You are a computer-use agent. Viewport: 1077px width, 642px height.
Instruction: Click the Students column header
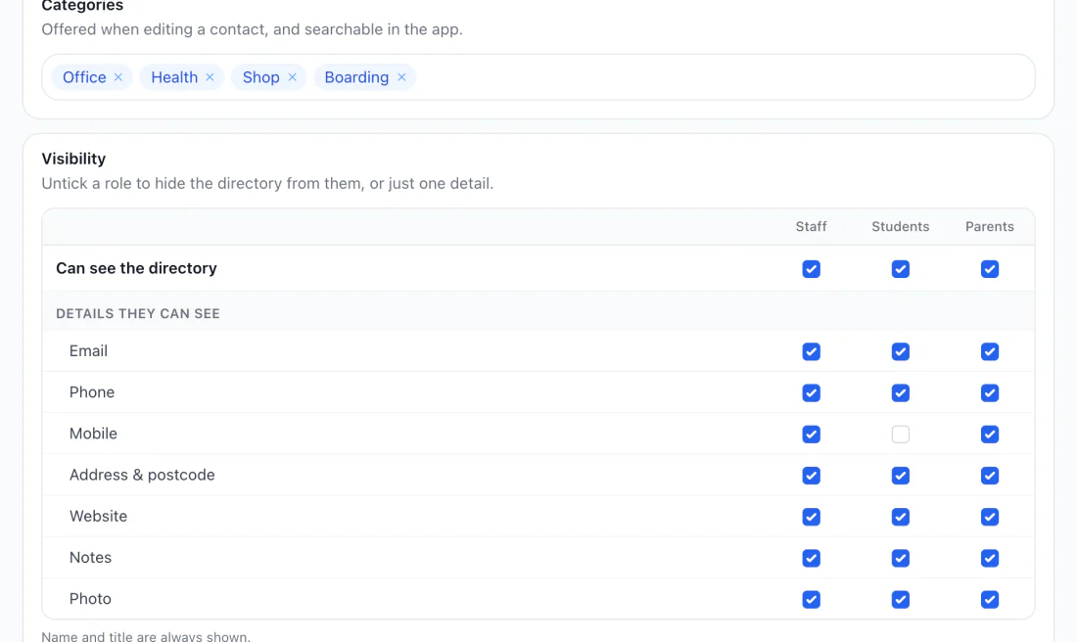click(901, 227)
